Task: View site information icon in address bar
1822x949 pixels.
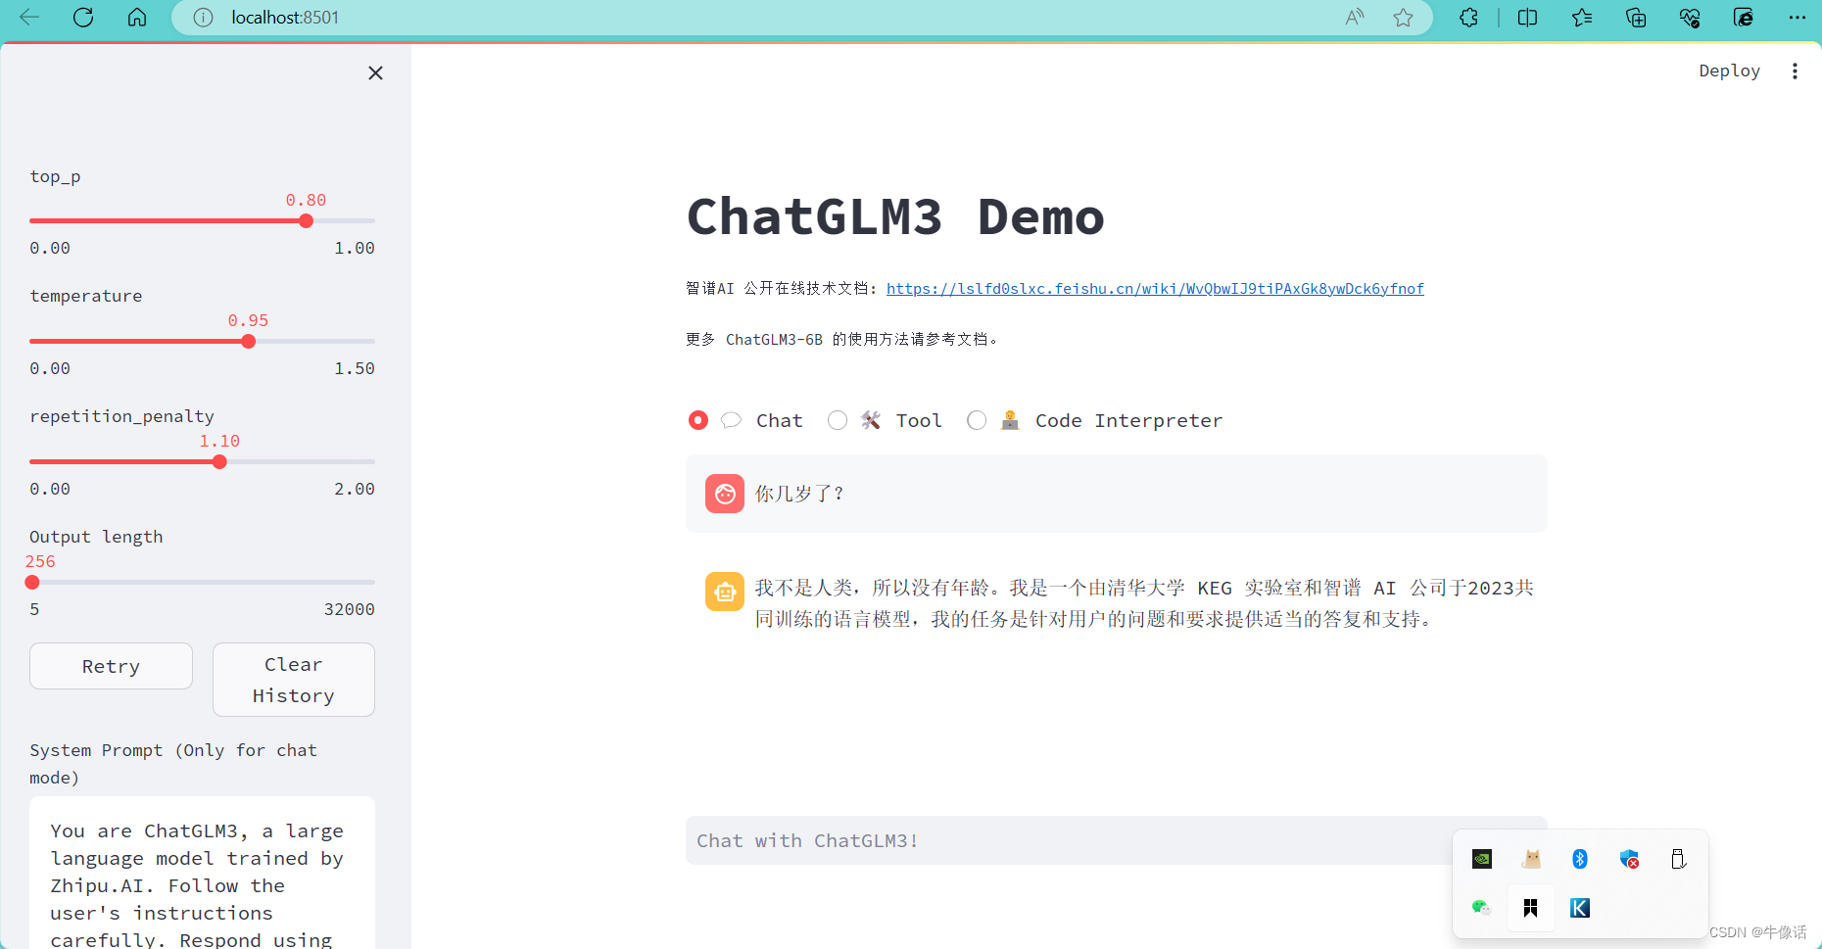Action: pos(203,18)
